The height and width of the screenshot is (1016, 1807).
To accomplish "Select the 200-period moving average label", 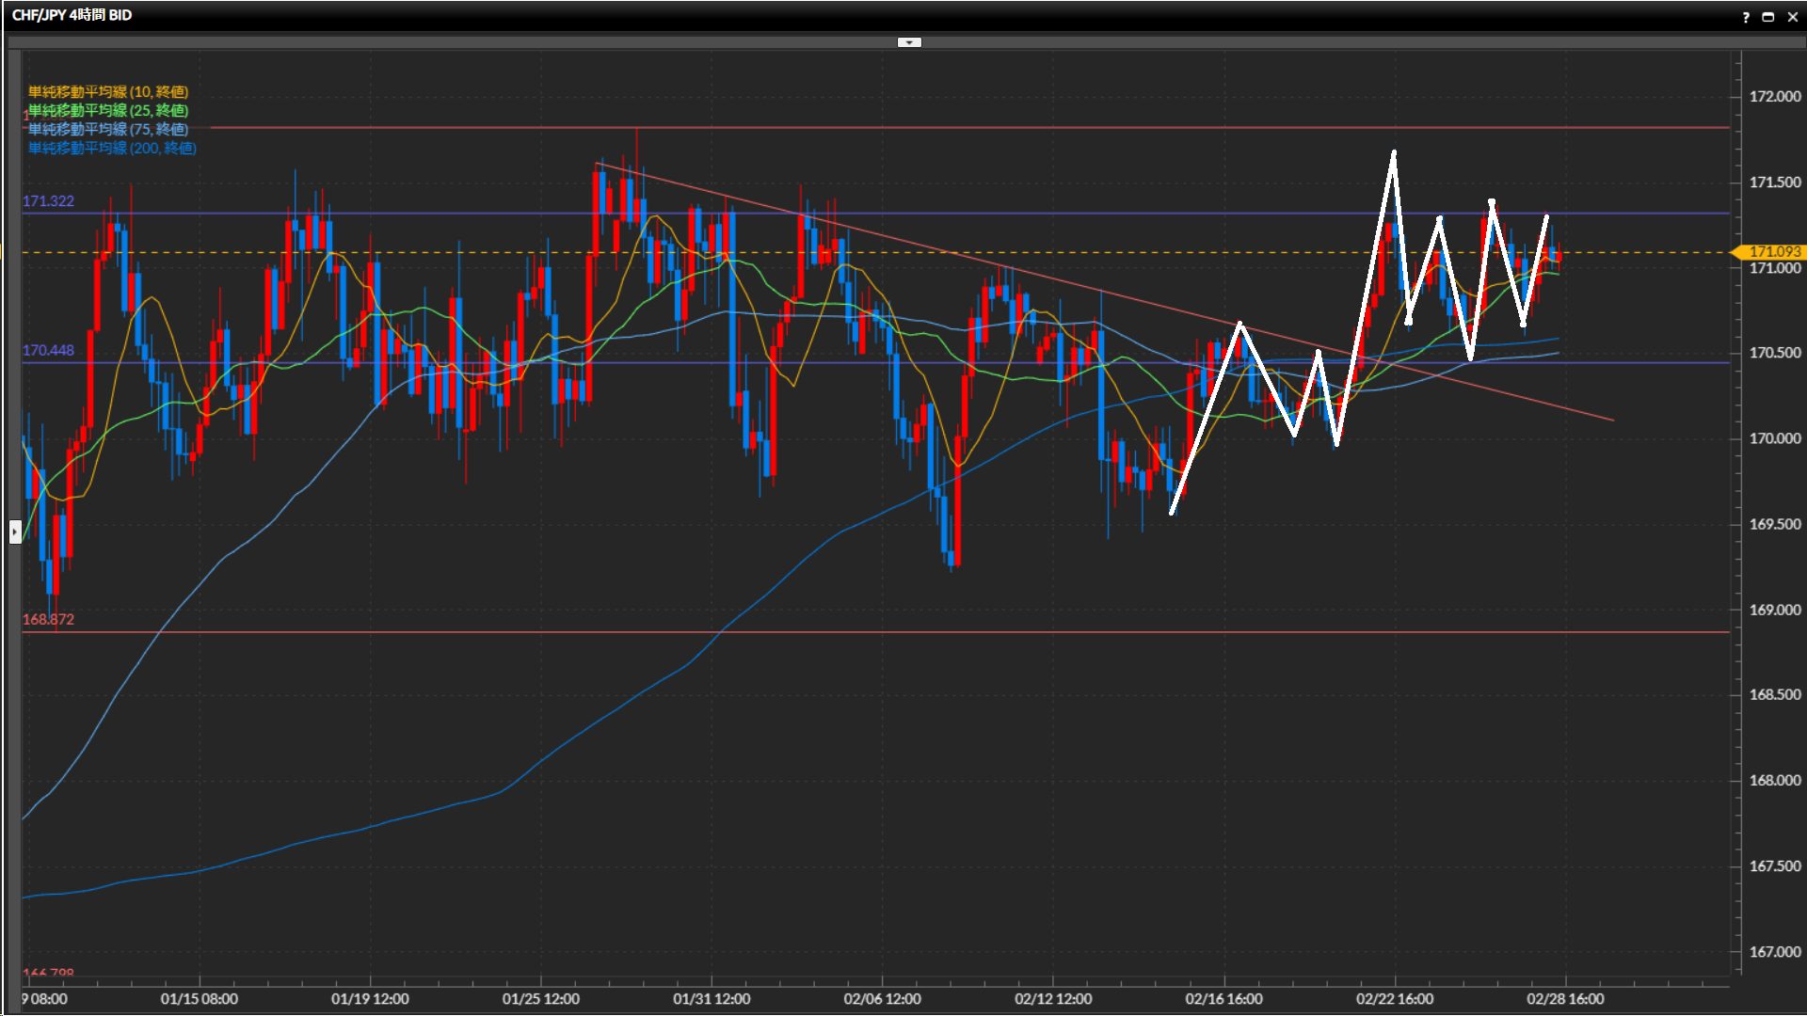I will [111, 148].
